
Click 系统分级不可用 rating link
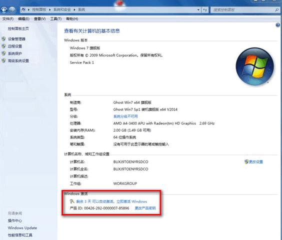coord(125,116)
